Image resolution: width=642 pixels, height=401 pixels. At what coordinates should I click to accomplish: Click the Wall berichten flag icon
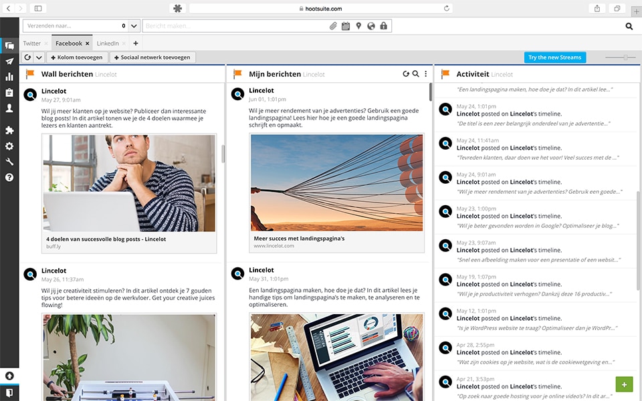click(30, 74)
